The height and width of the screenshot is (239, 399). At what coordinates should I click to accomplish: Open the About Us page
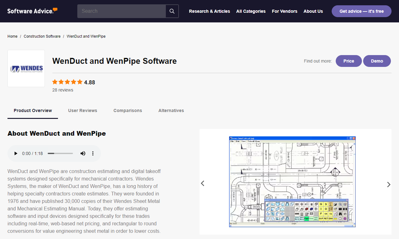click(x=313, y=11)
